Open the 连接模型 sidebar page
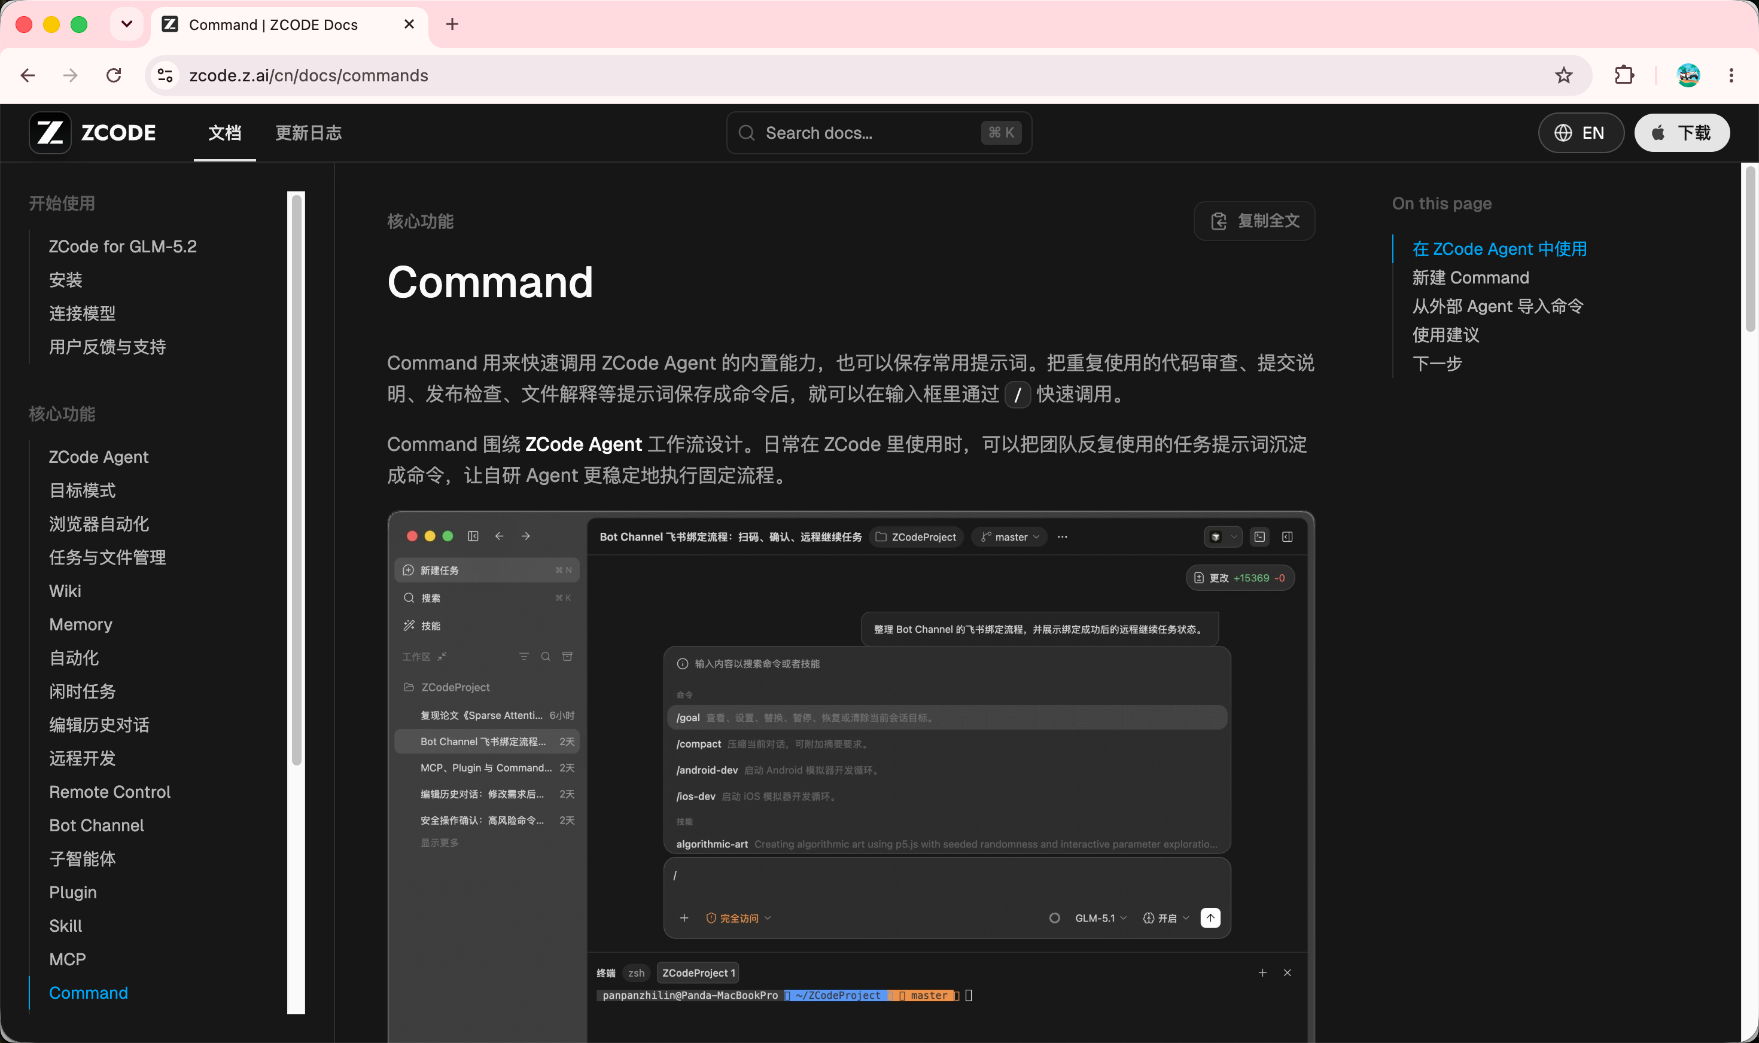Image resolution: width=1759 pixels, height=1043 pixels. pos(82,313)
